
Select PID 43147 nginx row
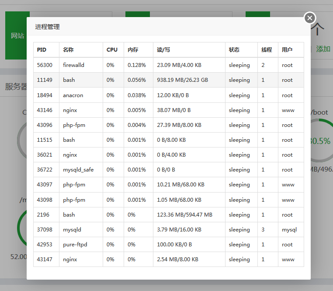pos(169,259)
